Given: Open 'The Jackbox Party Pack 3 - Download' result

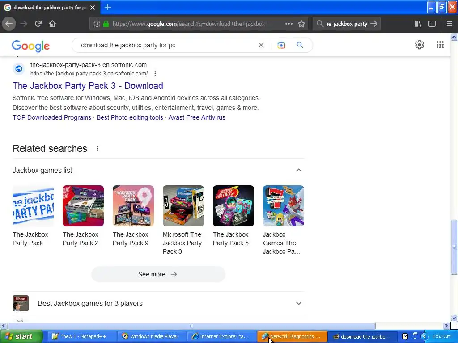Looking at the screenshot, I should 88,86.
